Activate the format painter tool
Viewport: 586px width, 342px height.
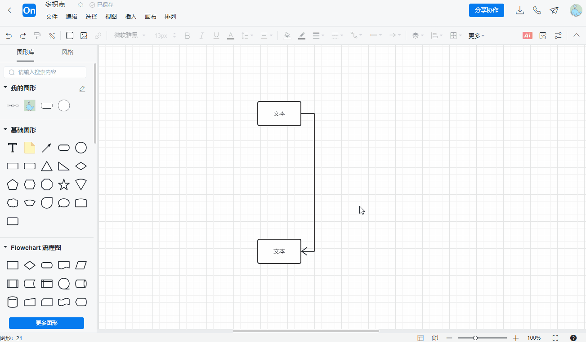click(37, 35)
